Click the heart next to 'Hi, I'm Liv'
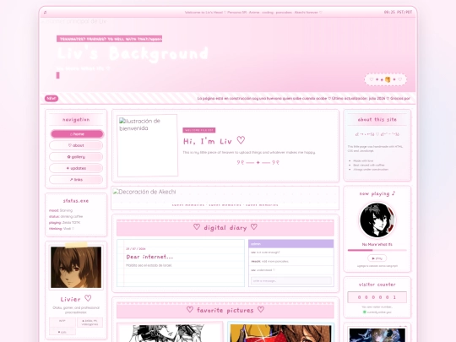The height and width of the screenshot is (342, 456). pyautogui.click(x=241, y=140)
